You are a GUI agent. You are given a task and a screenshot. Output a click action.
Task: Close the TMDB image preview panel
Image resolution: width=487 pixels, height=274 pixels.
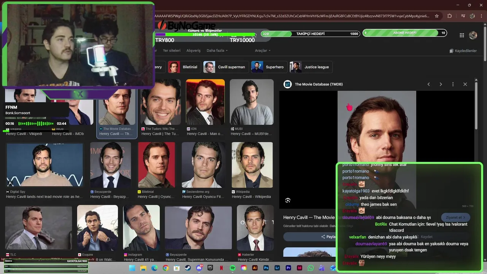tap(465, 84)
